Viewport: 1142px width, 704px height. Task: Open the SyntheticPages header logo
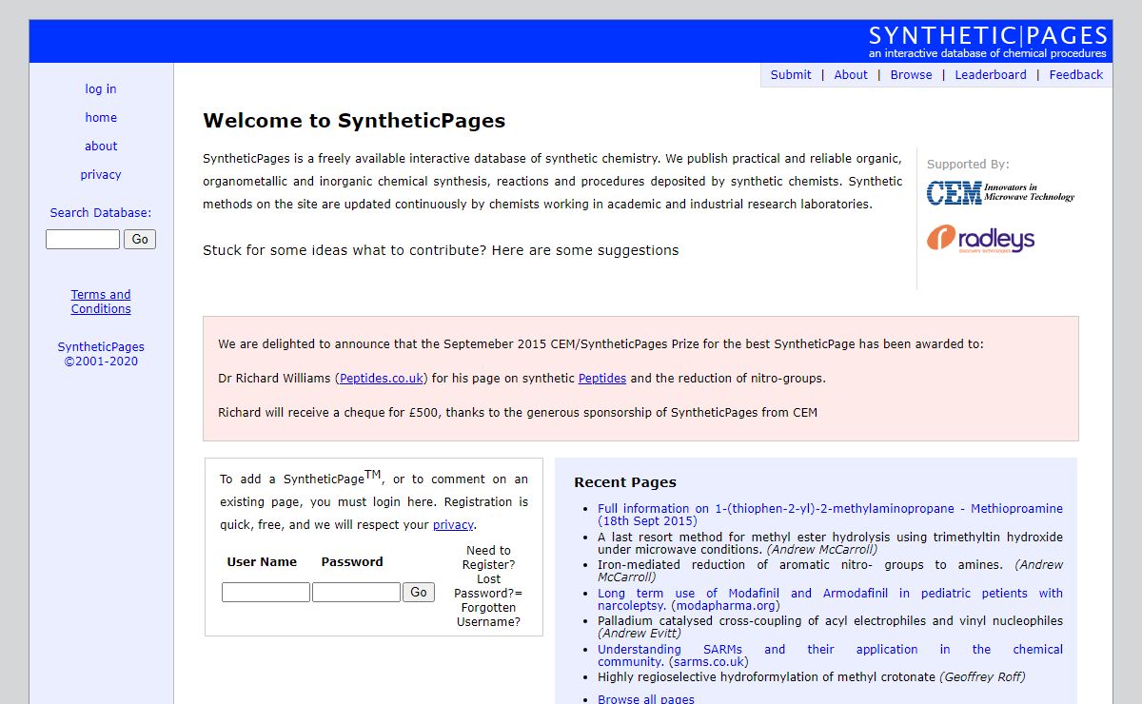coord(988,42)
